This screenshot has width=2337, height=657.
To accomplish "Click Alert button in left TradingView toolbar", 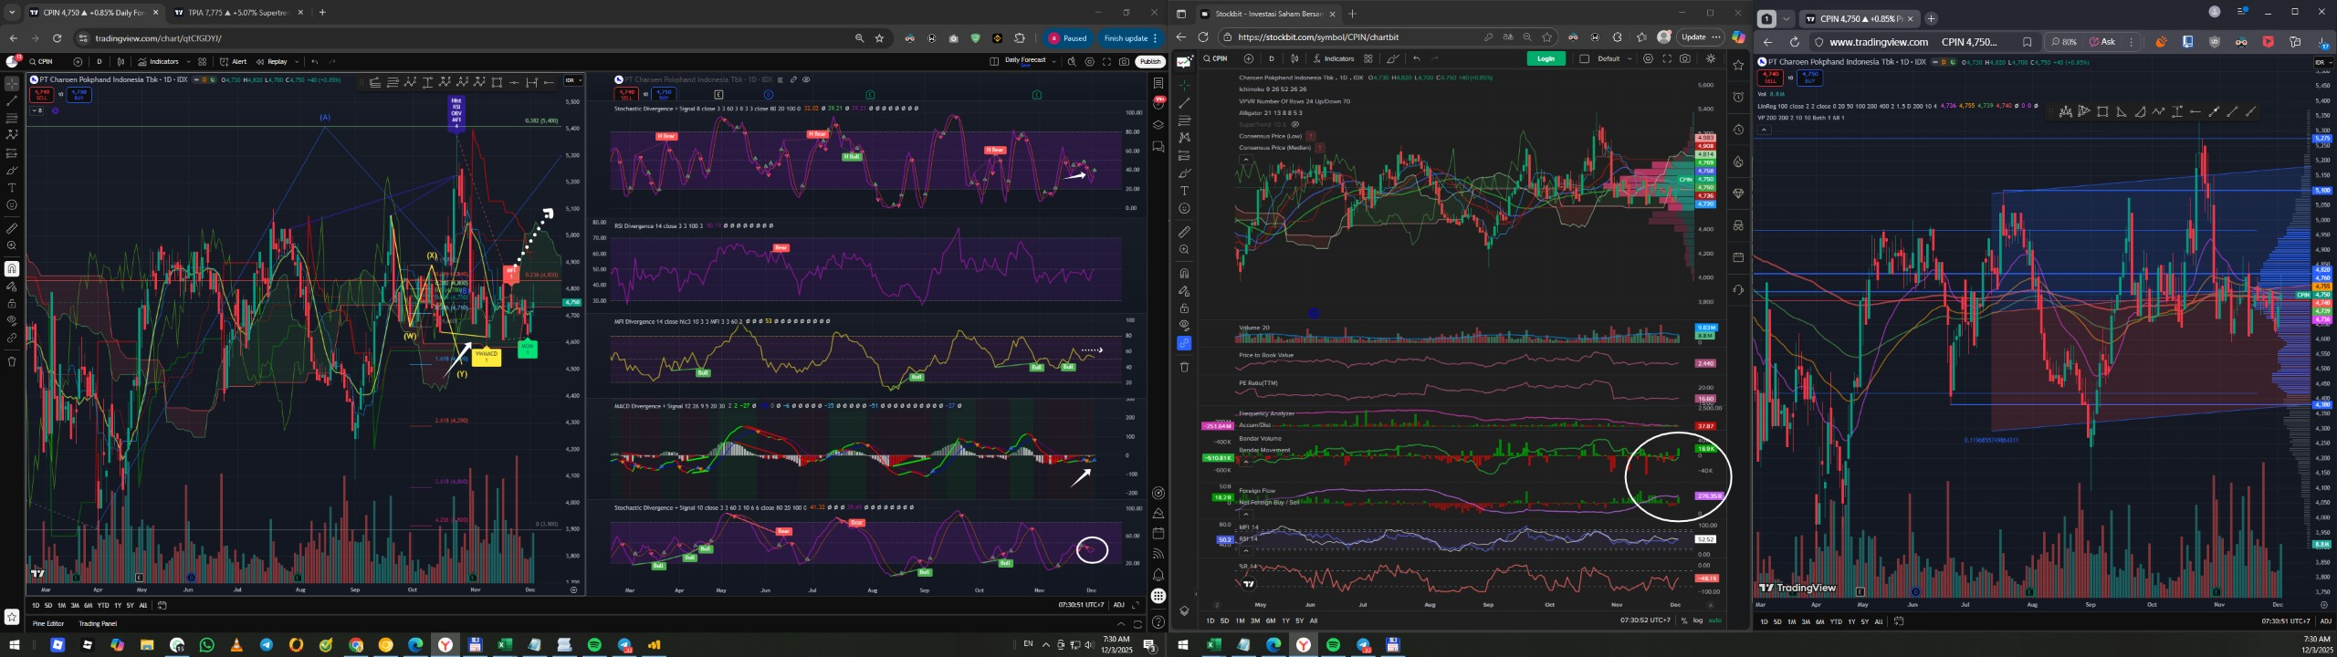I will 233,61.
